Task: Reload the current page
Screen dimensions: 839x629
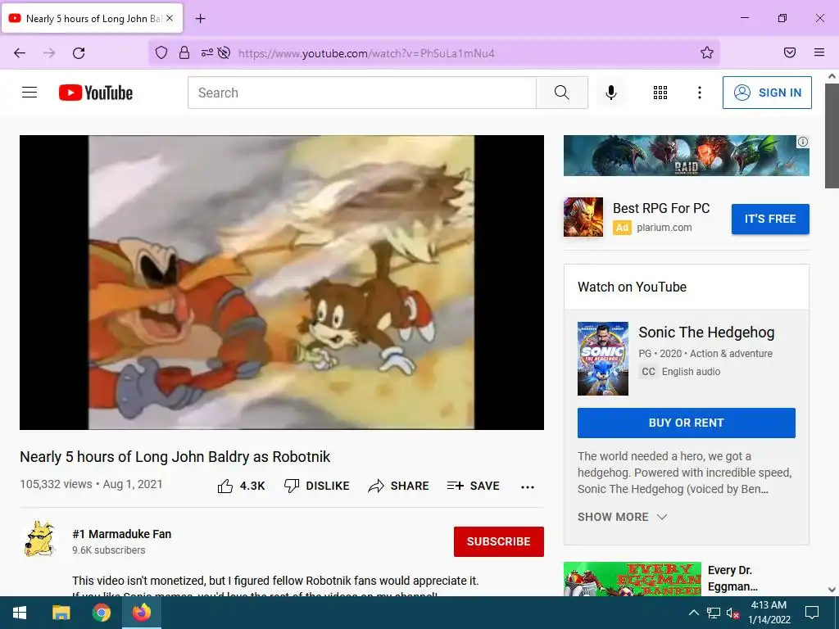Action: point(79,53)
